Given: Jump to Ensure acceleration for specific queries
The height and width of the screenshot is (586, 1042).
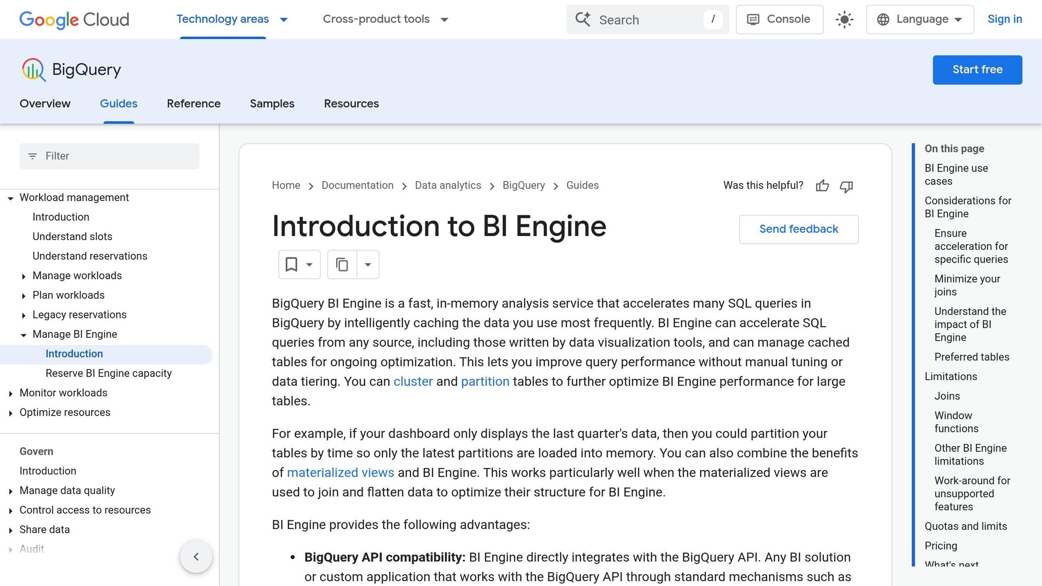Looking at the screenshot, I should tap(971, 246).
